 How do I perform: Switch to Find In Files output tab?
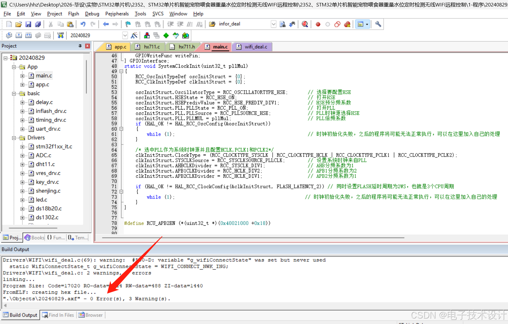(x=58, y=315)
